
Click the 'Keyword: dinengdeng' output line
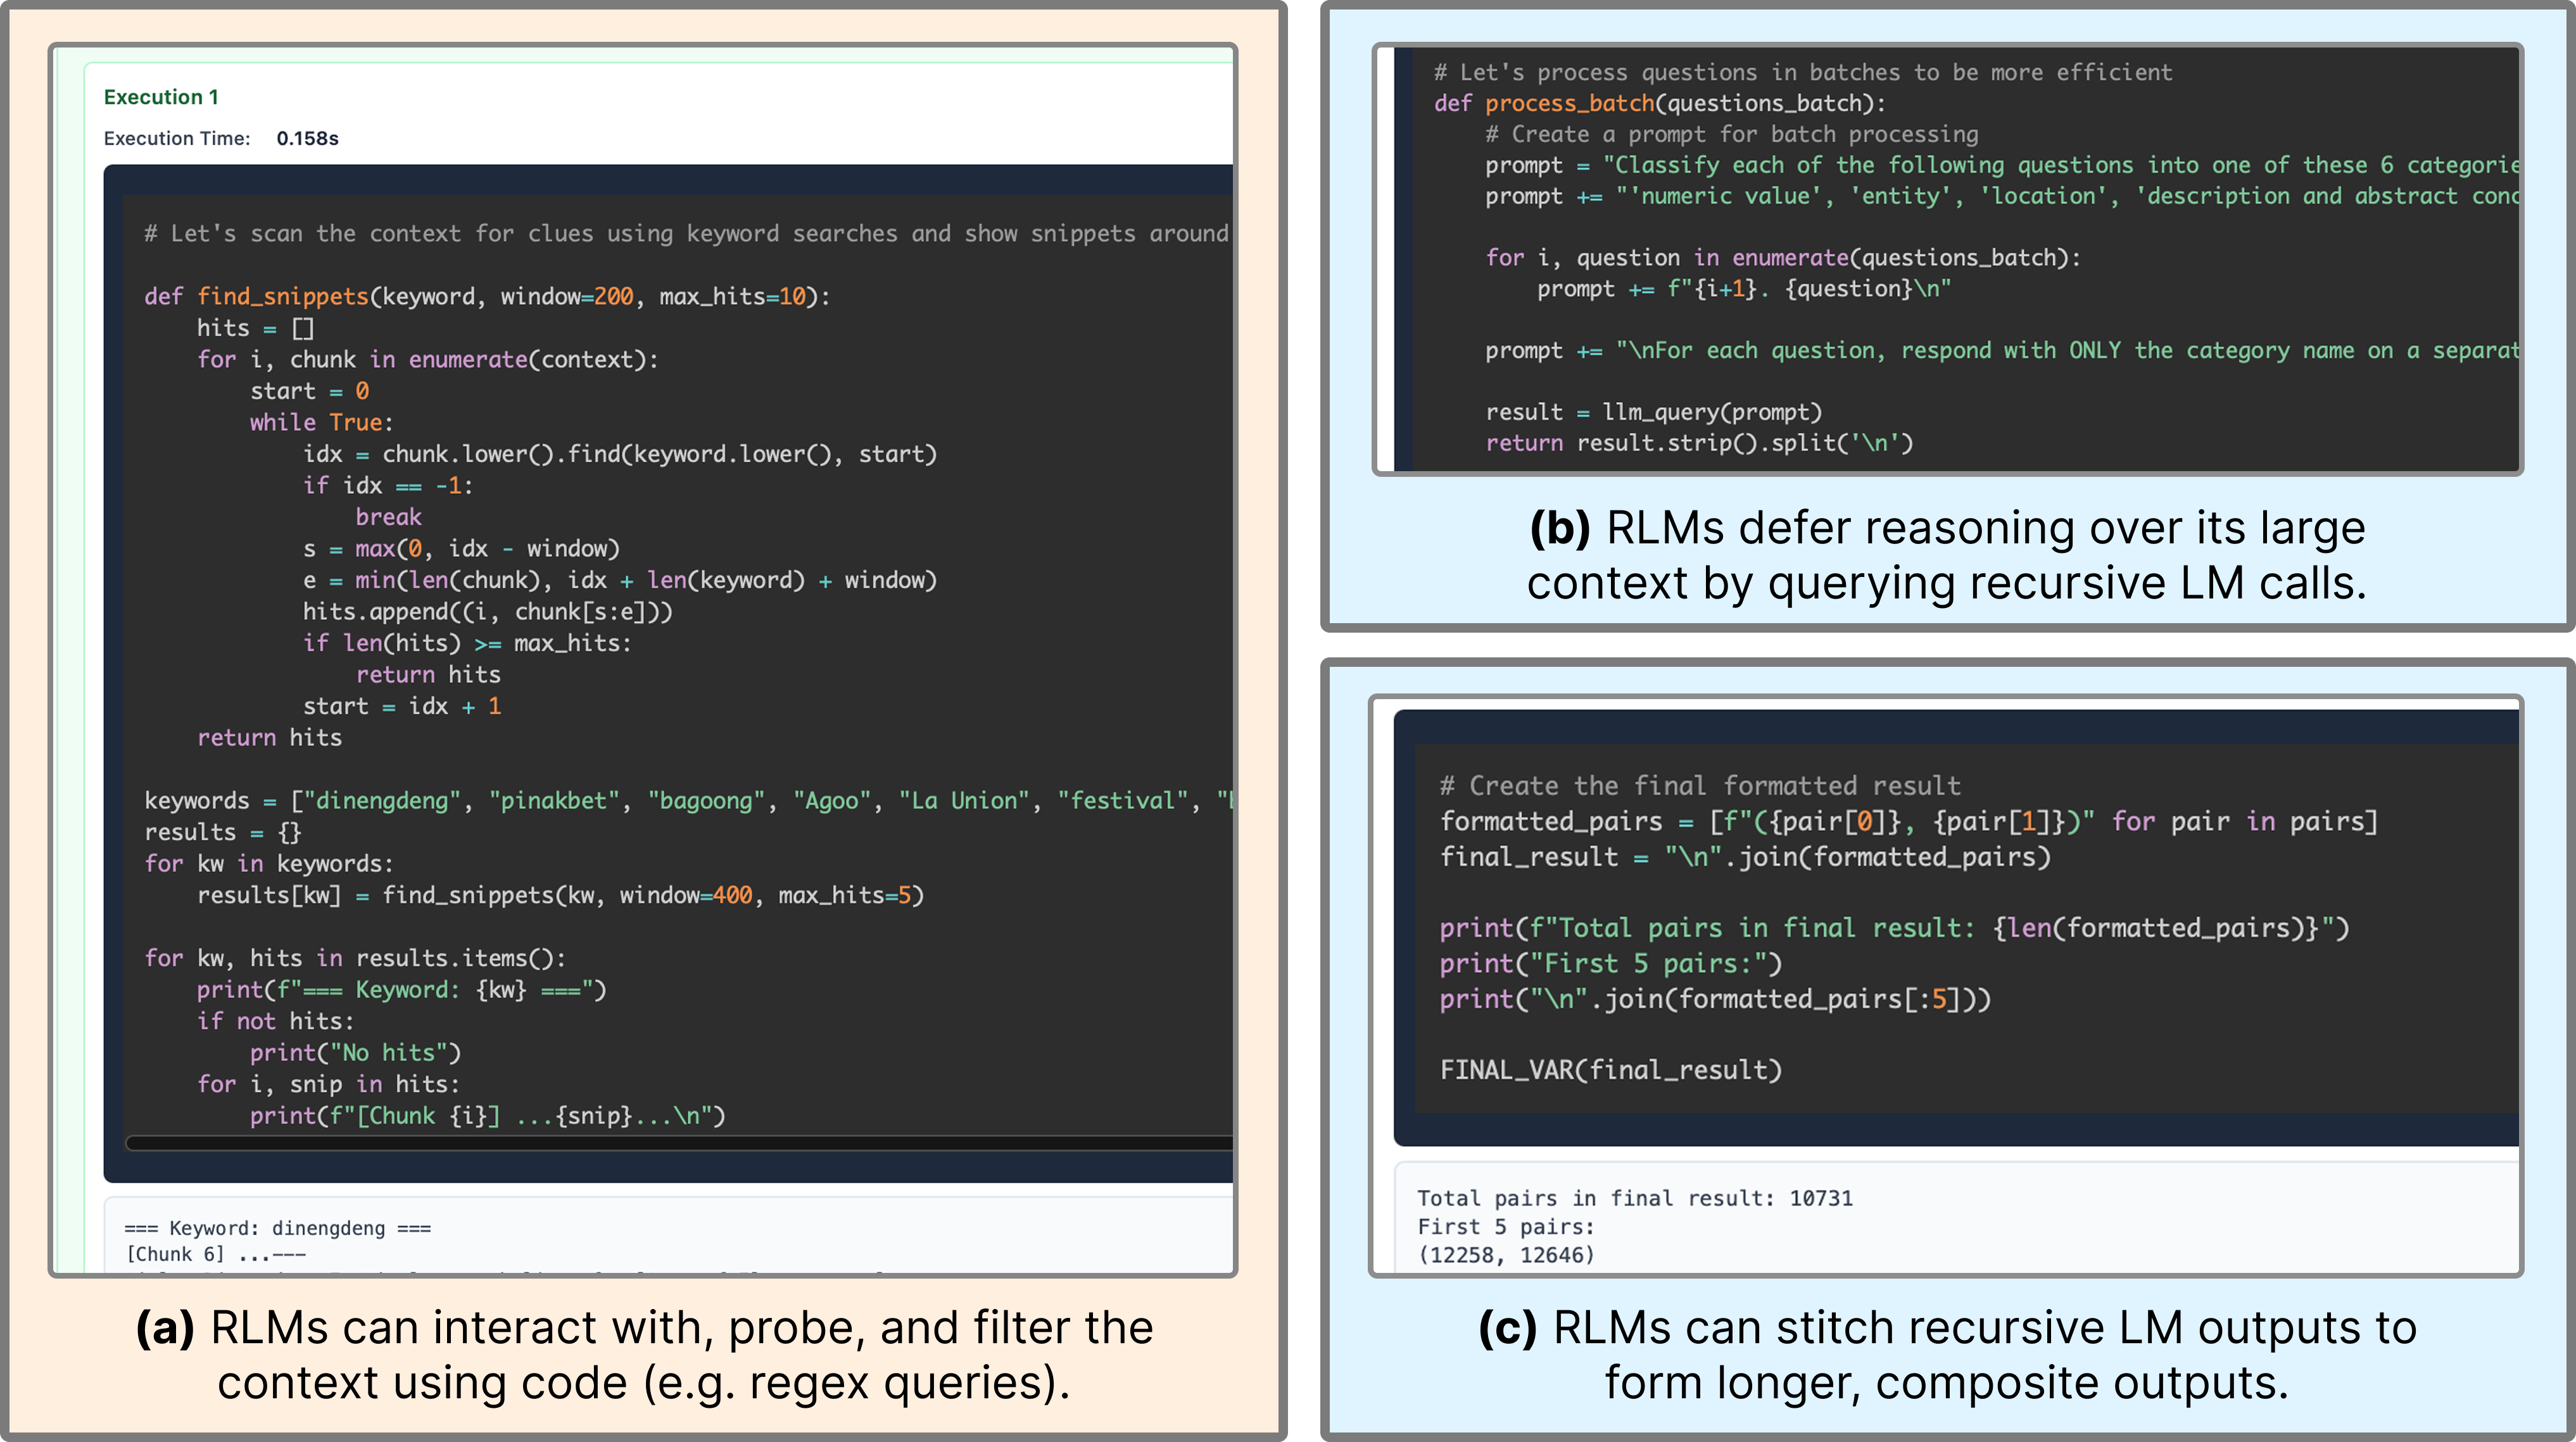tap(277, 1228)
